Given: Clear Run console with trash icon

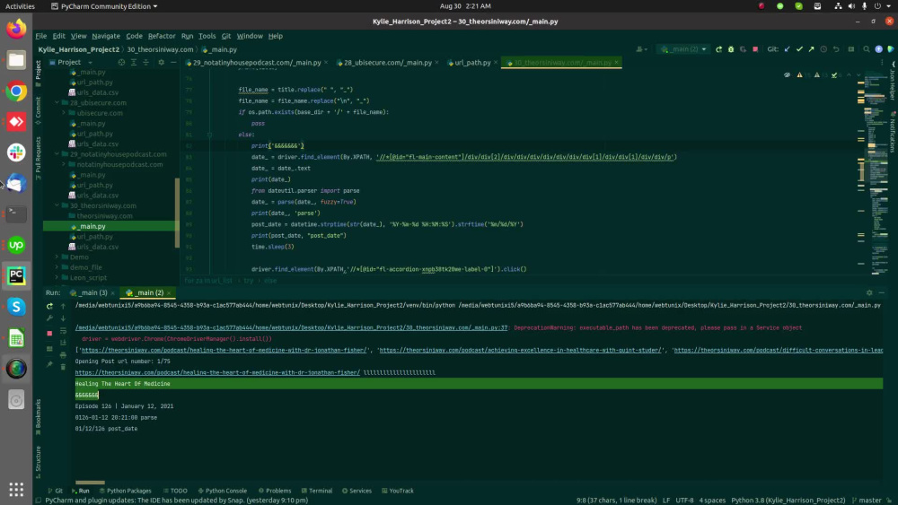Looking at the screenshot, I should 63,367.
